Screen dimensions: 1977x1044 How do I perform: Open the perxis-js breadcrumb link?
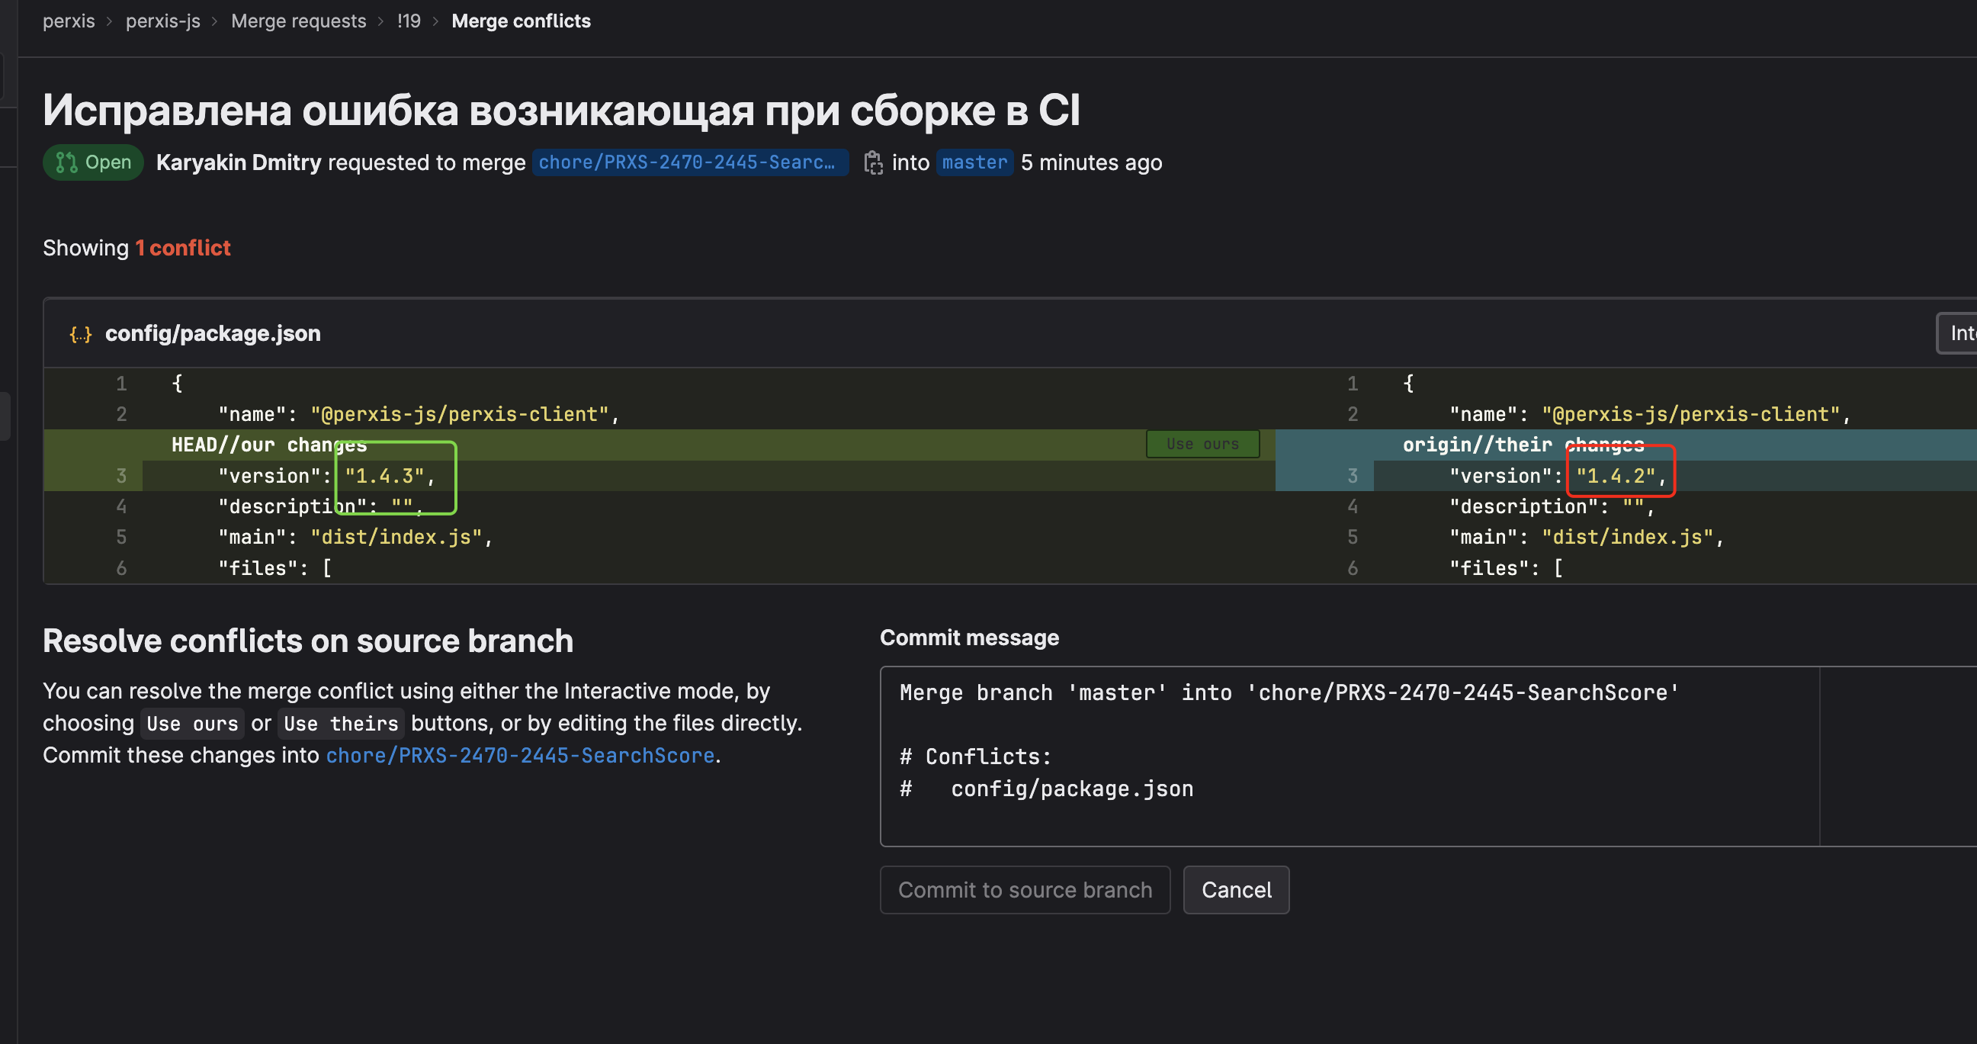[x=162, y=21]
